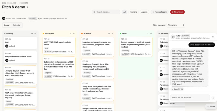Click RE avatar on PIT-35 card
Image resolution: width=217 pixels, height=111 pixels.
161,103
